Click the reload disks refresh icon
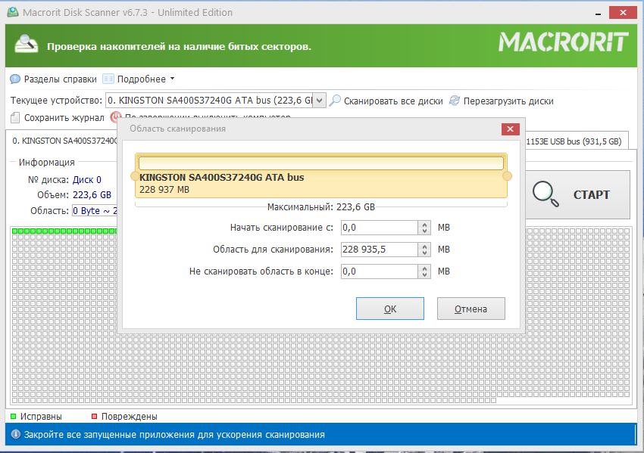 (x=455, y=101)
